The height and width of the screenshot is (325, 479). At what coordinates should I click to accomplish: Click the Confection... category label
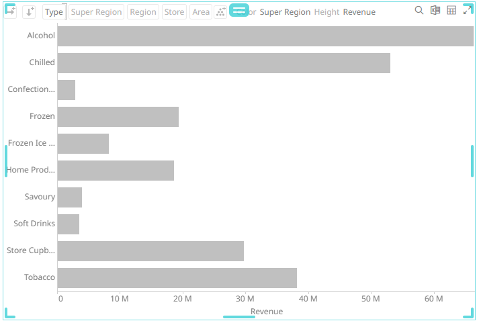31,89
